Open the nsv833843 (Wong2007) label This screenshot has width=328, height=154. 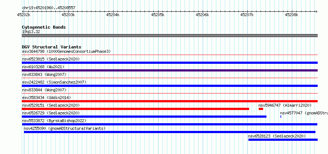click(44, 74)
